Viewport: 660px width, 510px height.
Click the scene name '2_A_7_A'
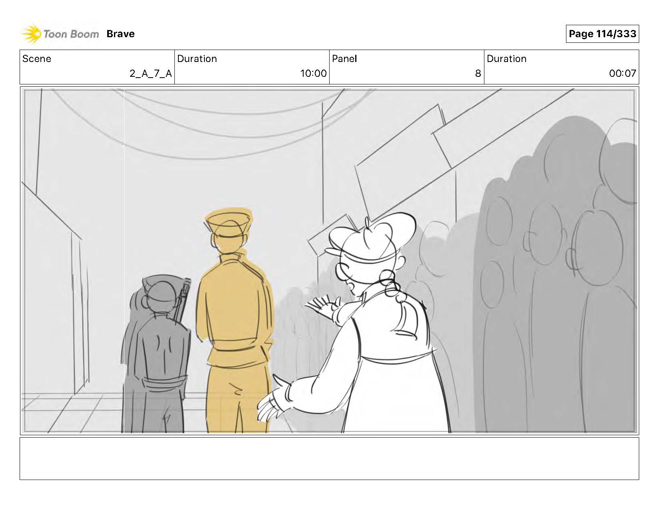151,74
